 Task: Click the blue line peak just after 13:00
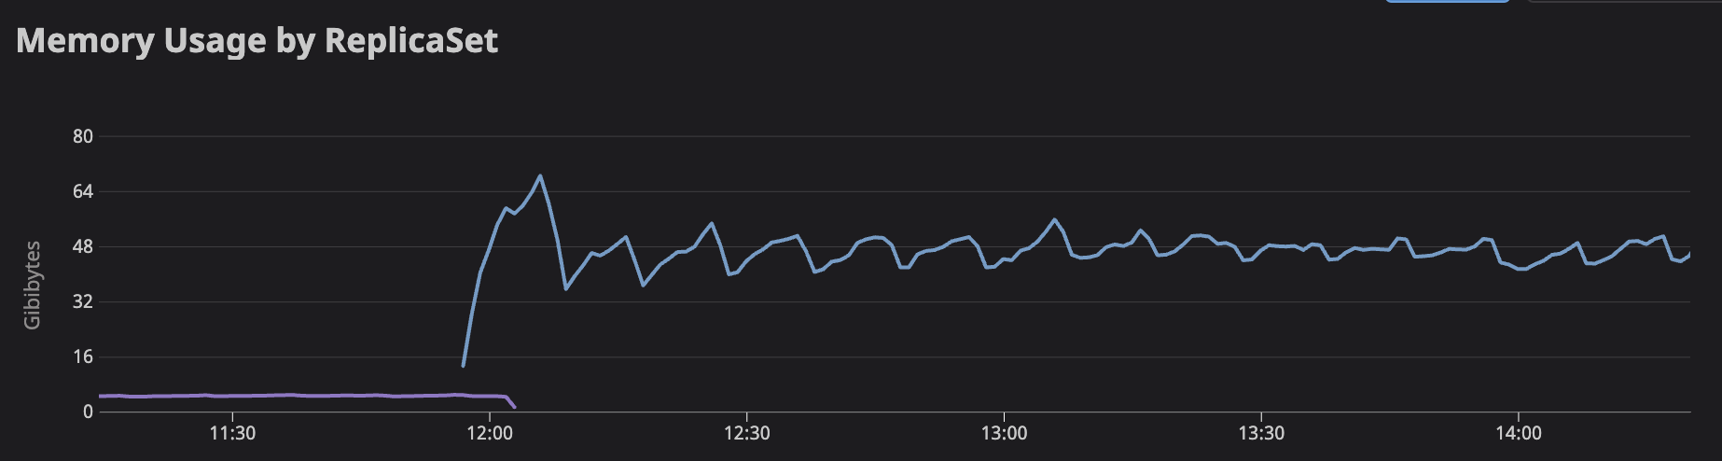[x=1054, y=219]
